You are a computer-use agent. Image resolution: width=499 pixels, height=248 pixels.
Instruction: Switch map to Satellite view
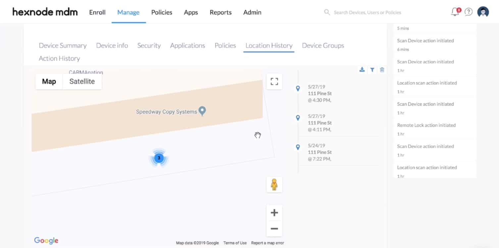click(82, 81)
